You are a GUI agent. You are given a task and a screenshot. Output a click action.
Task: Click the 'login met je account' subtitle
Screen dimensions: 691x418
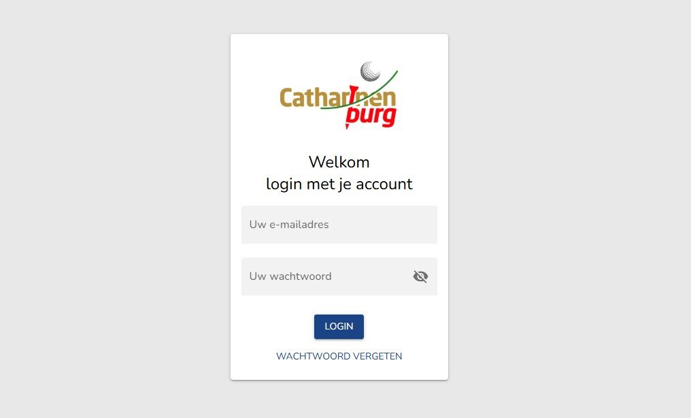tap(339, 184)
